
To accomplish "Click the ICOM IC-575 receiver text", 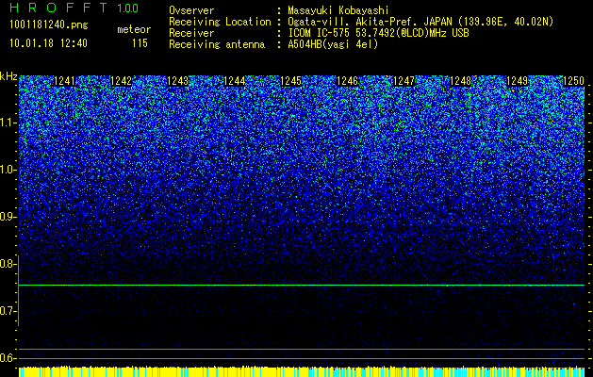I will (378, 33).
